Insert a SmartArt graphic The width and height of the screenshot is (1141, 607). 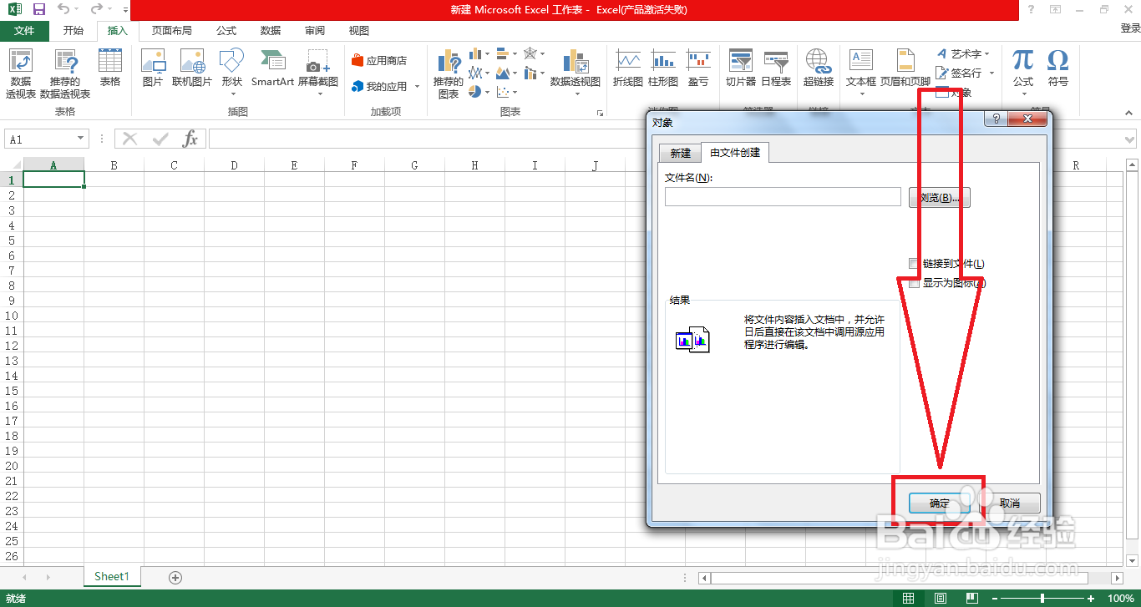pos(273,68)
